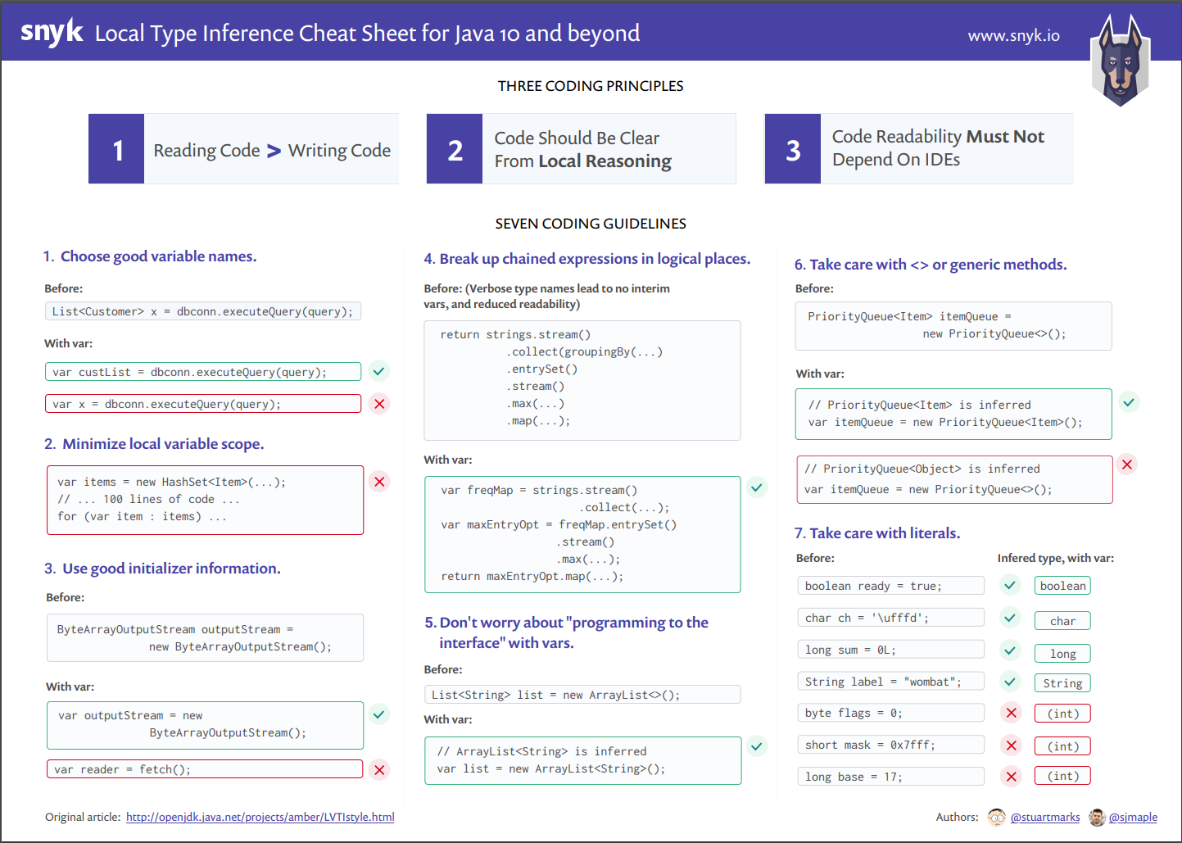Open the www.snyk.io link
The image size is (1182, 843).
1013,35
